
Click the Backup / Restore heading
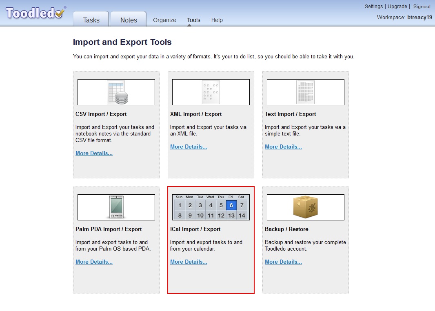286,229
